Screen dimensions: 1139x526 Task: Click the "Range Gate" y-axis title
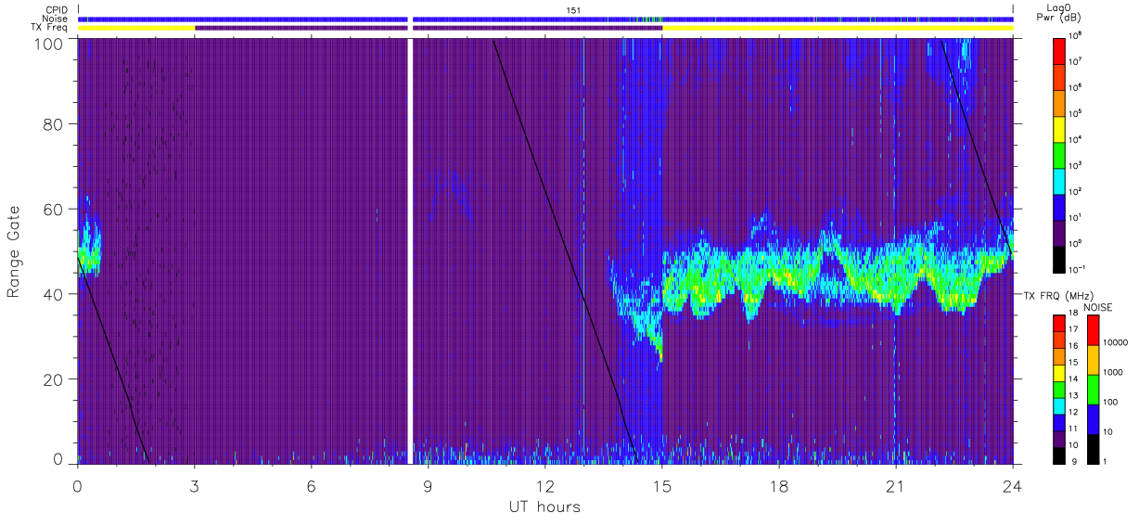[x=14, y=252]
